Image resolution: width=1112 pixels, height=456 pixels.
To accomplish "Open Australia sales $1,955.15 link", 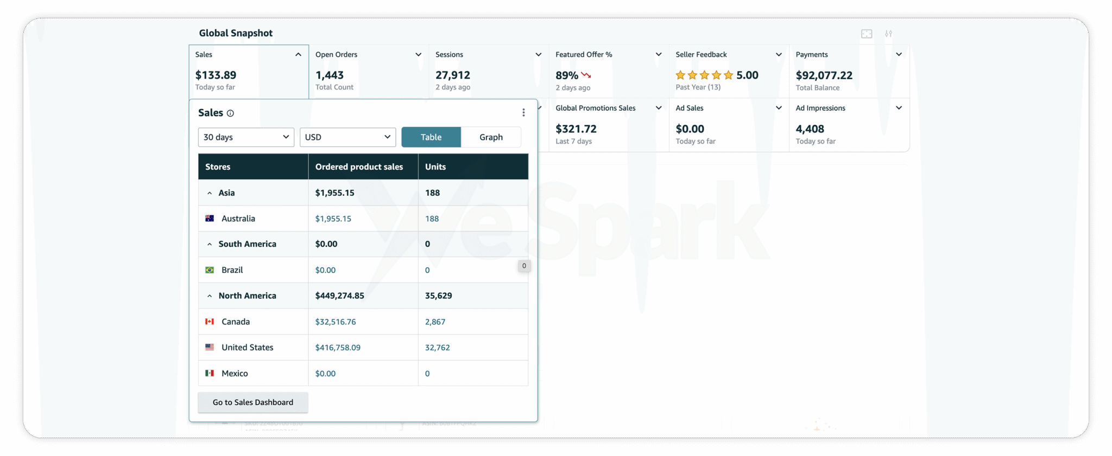I will click(333, 219).
